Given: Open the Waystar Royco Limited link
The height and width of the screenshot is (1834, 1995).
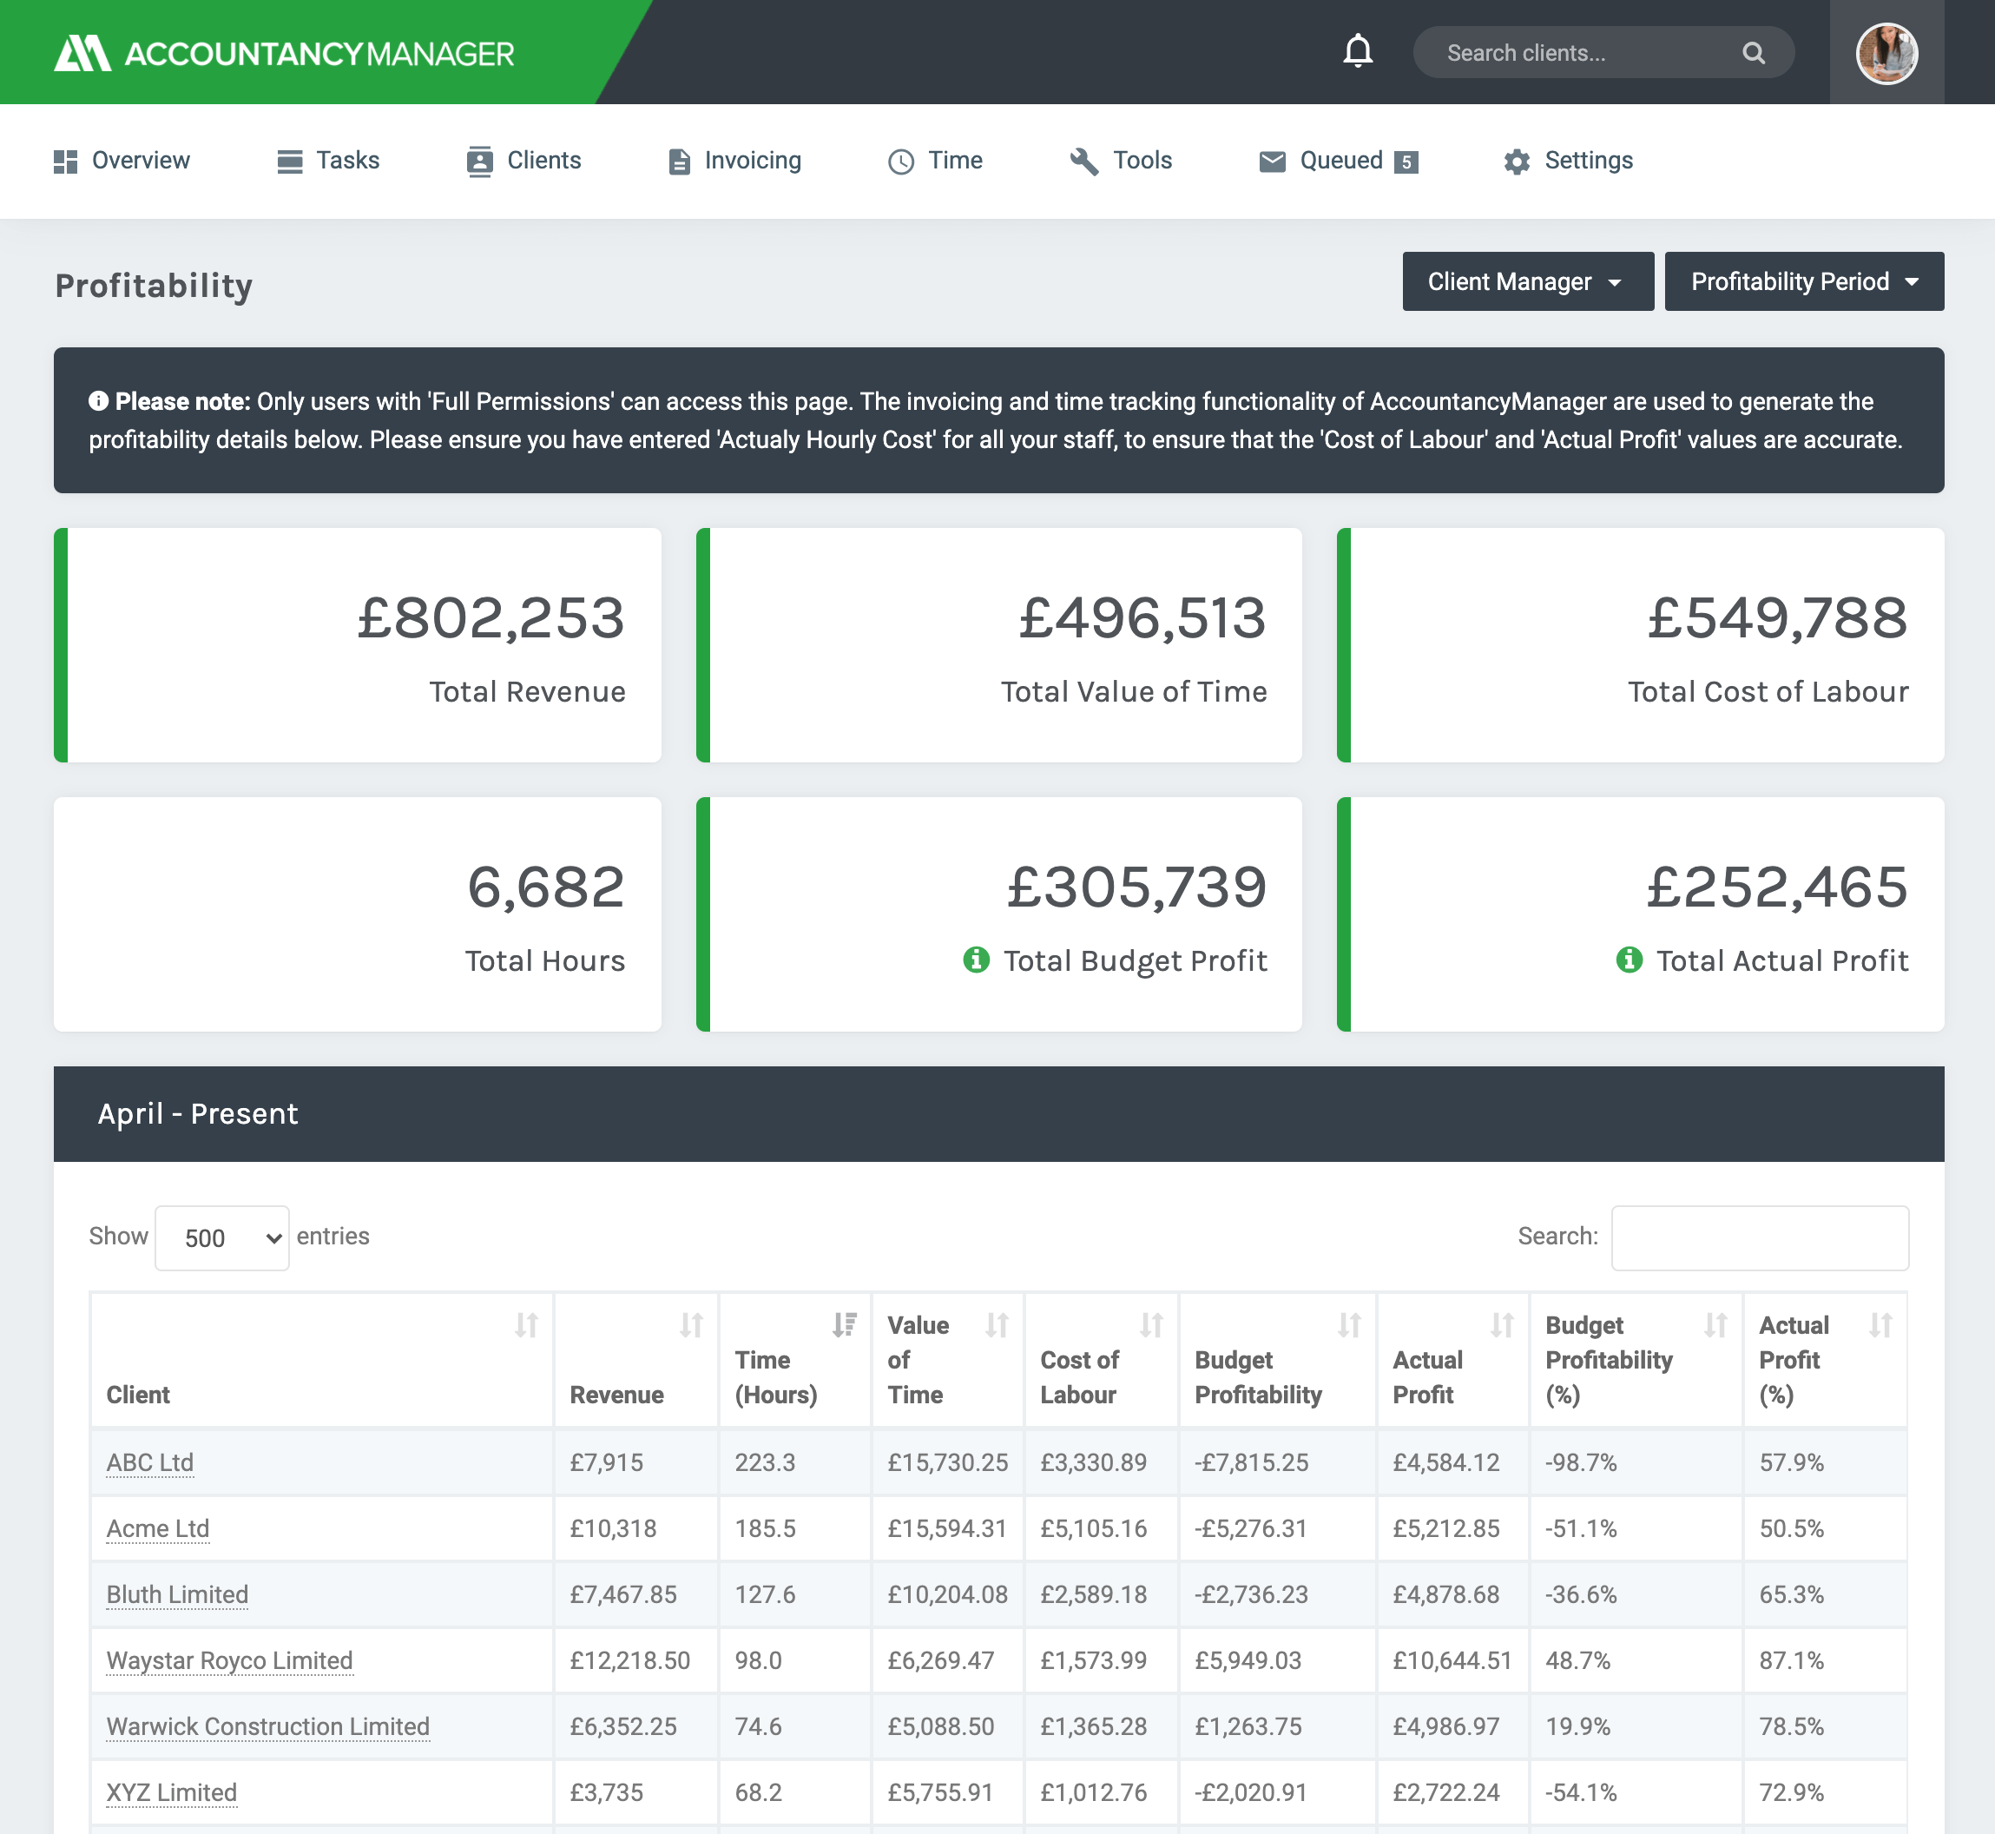Looking at the screenshot, I should click(229, 1660).
